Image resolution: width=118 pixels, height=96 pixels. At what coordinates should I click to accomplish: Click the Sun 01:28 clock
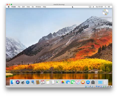99,7
